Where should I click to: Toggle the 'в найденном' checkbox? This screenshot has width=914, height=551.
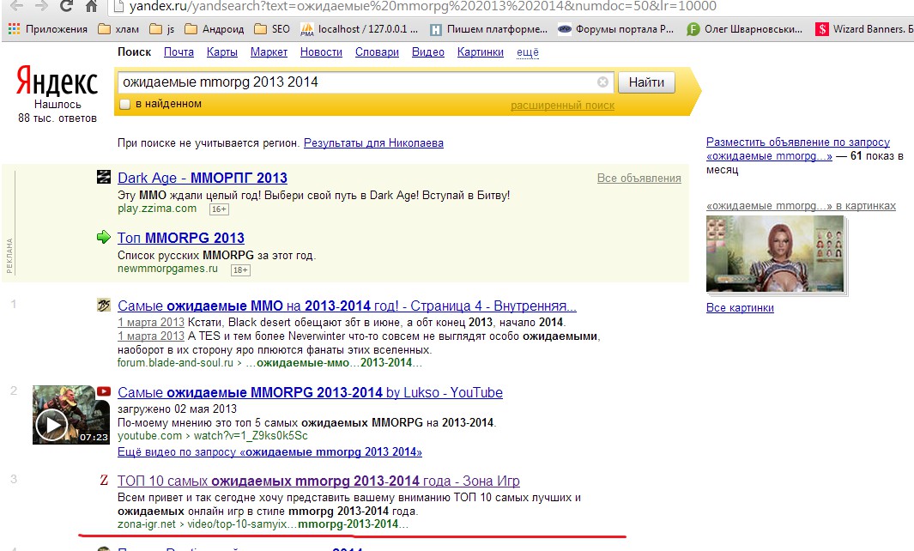(124, 105)
